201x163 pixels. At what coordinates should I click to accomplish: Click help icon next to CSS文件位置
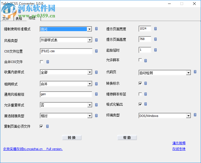pyautogui.click(x=97, y=51)
